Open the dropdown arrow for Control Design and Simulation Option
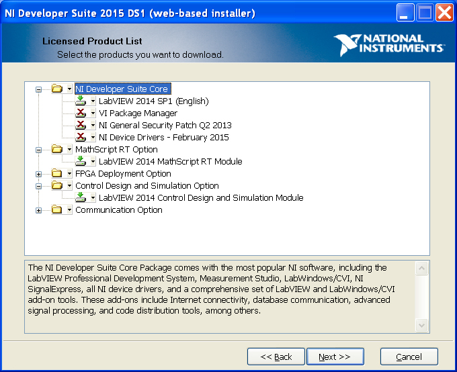This screenshot has width=457, height=372. pos(69,186)
